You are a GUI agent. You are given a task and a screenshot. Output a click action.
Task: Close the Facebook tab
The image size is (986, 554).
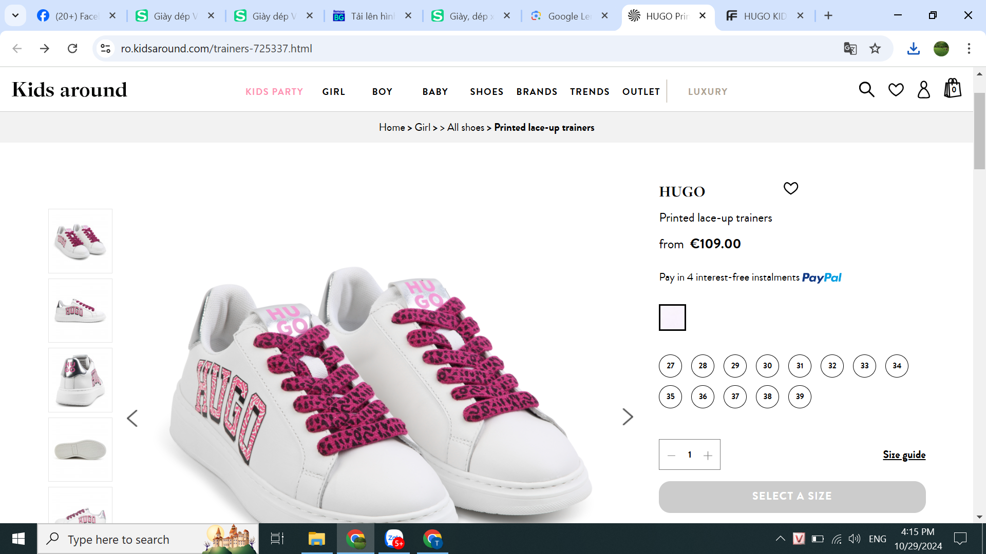[112, 16]
